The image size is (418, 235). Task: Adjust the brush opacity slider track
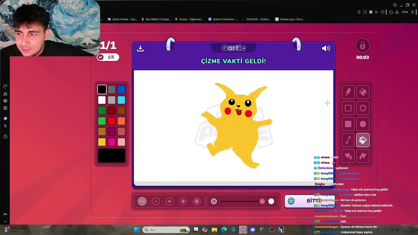click(x=242, y=201)
